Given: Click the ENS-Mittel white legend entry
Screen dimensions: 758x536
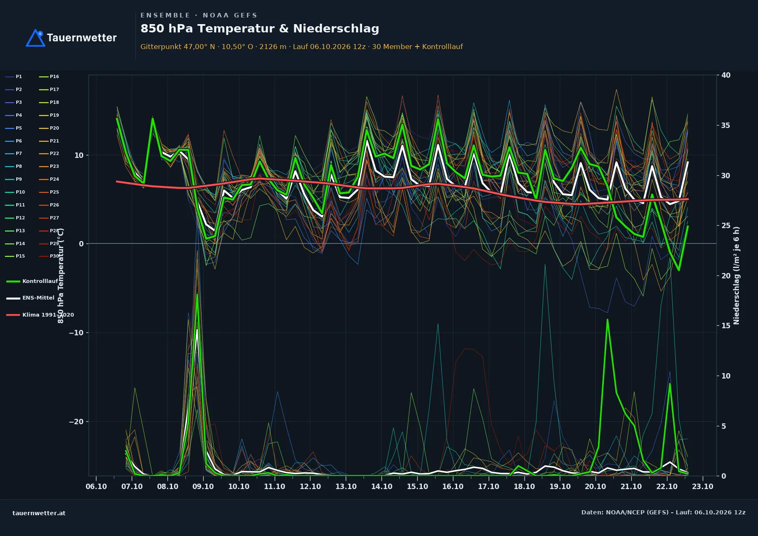Looking at the screenshot, I should [x=30, y=298].
